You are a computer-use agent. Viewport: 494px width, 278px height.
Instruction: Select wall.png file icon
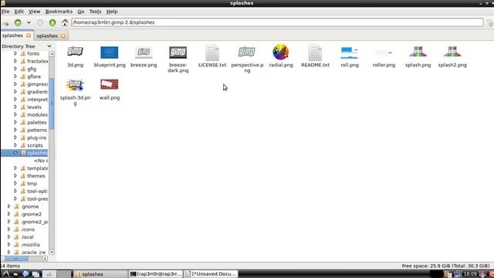coord(110,84)
